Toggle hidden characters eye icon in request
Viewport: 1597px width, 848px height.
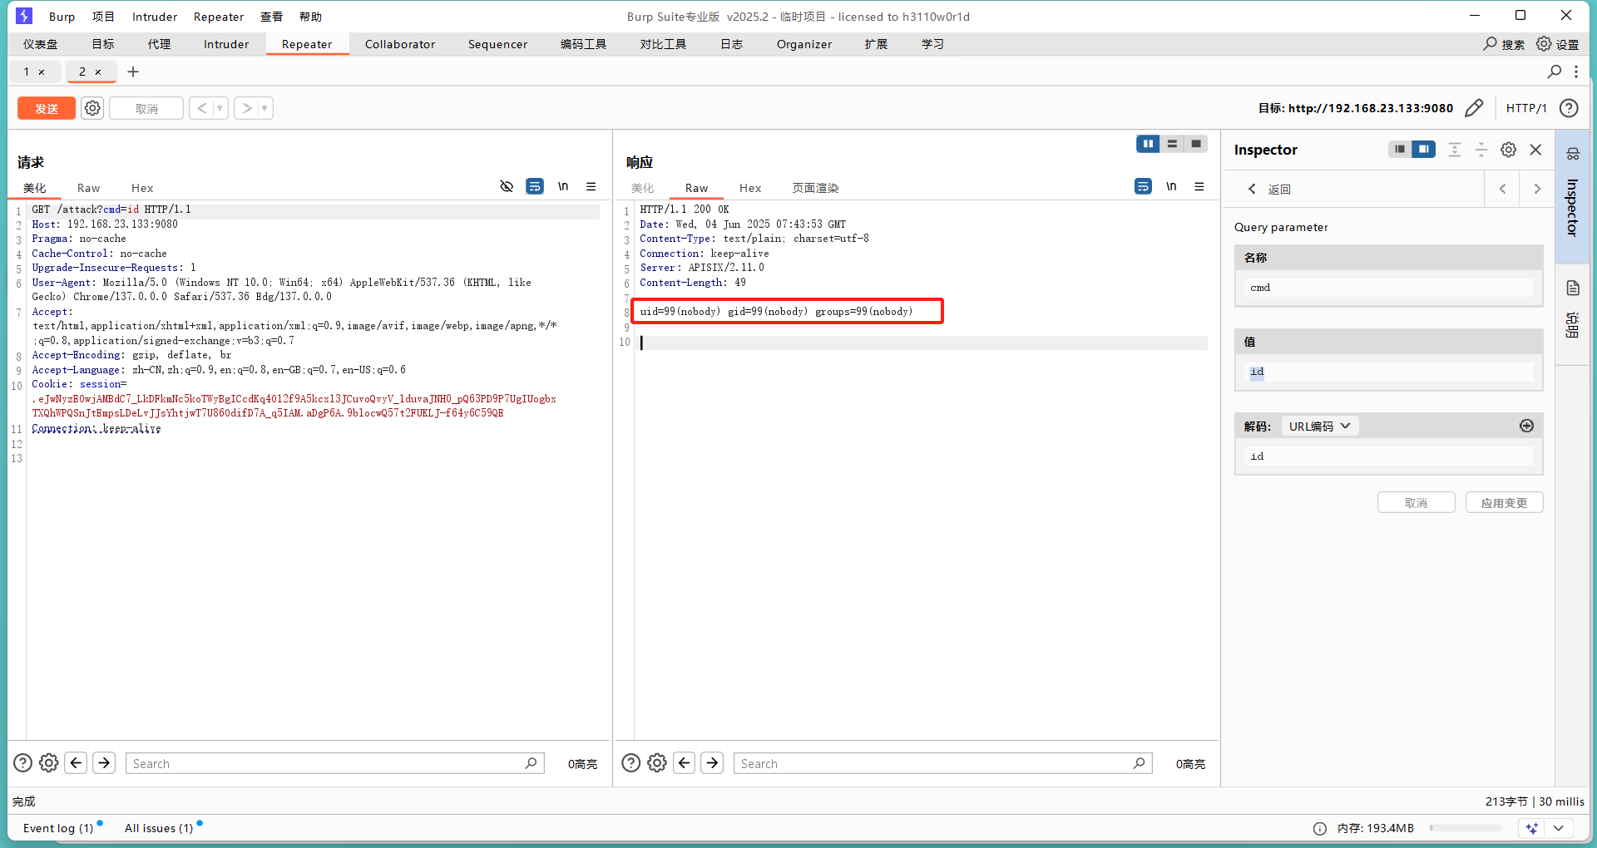507,186
